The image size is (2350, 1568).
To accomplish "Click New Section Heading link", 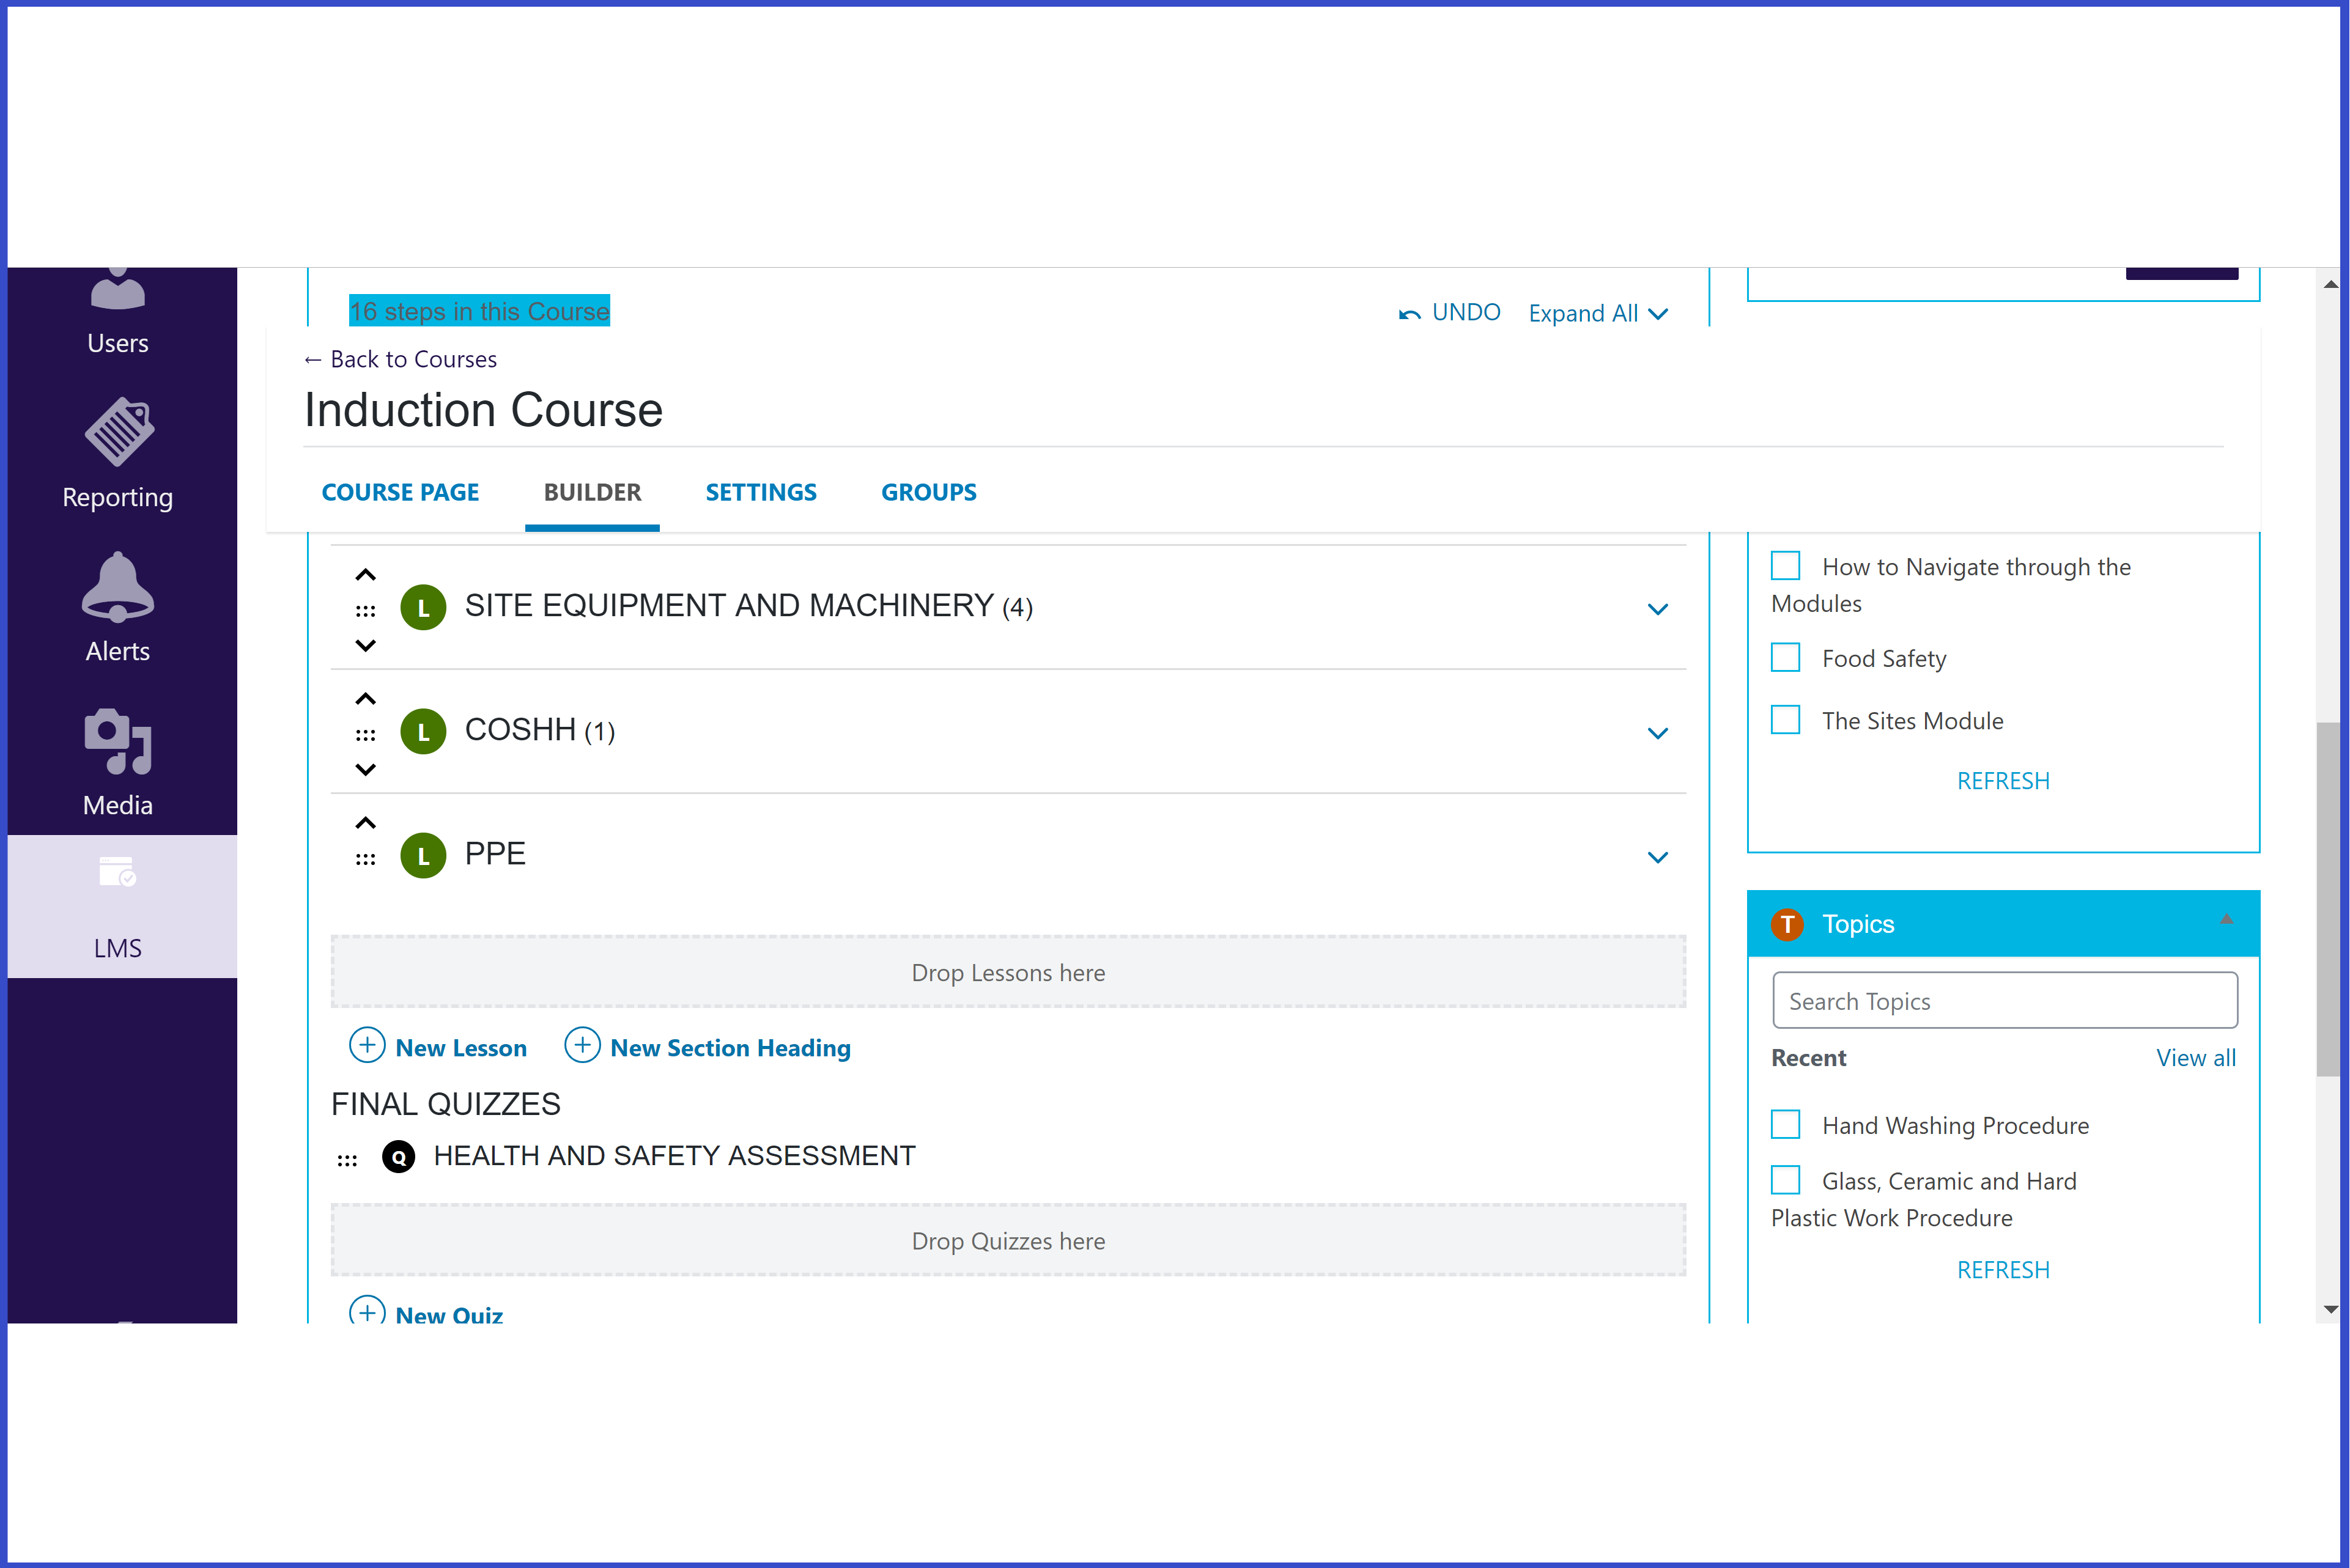I will [730, 1048].
